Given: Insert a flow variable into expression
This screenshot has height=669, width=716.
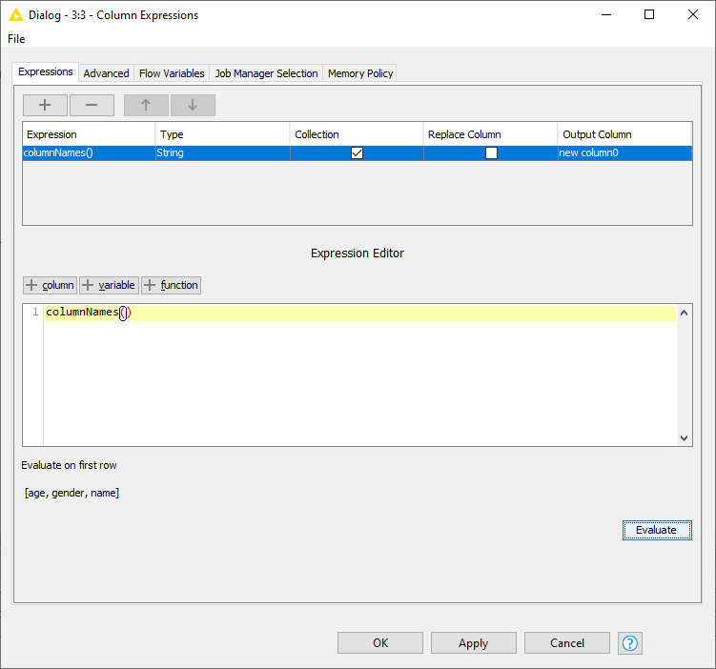Looking at the screenshot, I should point(109,285).
